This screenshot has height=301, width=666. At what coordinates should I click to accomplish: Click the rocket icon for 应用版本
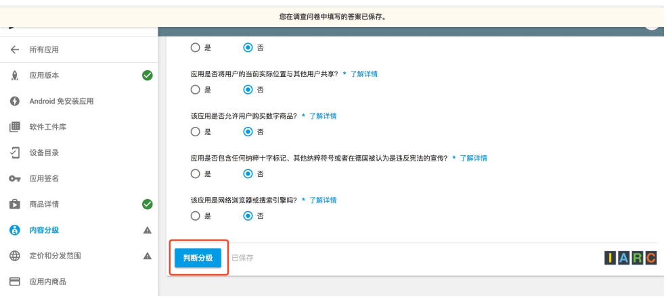(x=15, y=76)
